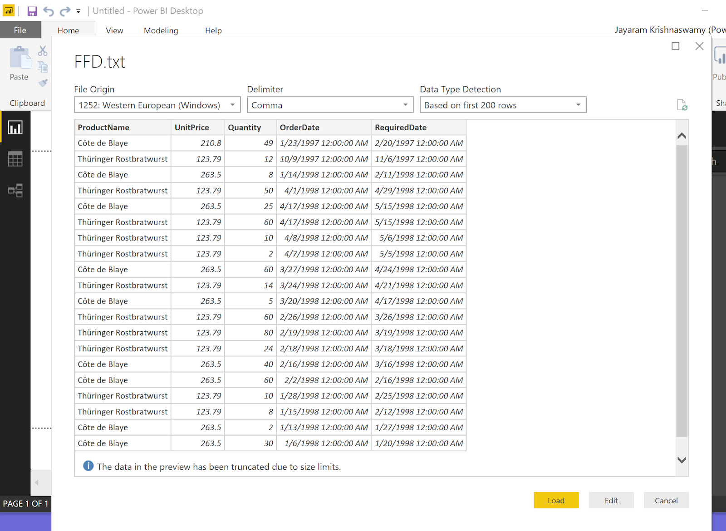Viewport: 726px width, 531px height.
Task: Click the Cancel button
Action: tap(666, 500)
